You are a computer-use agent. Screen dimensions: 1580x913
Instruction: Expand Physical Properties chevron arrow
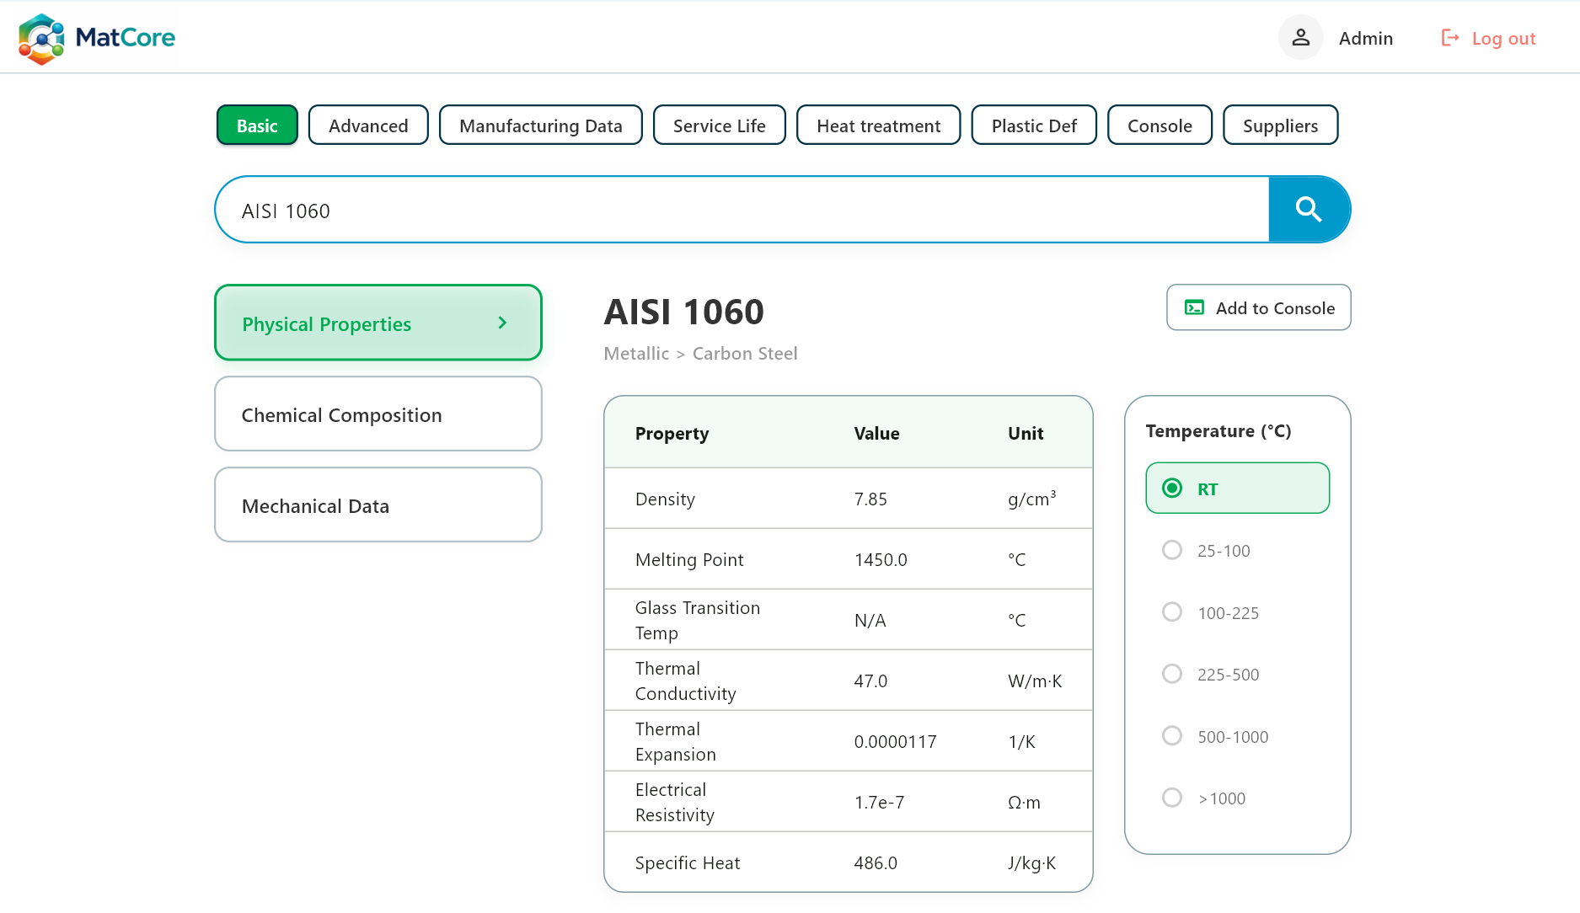point(502,323)
